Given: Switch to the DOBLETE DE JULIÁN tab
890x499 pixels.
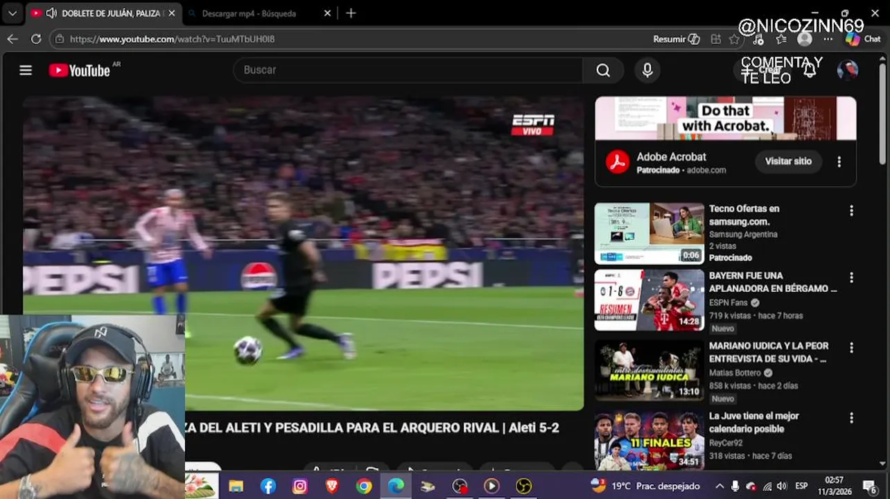Looking at the screenshot, I should tap(104, 13).
